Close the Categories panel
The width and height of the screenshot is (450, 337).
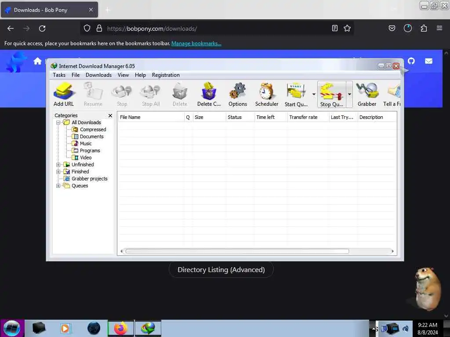pos(110,115)
